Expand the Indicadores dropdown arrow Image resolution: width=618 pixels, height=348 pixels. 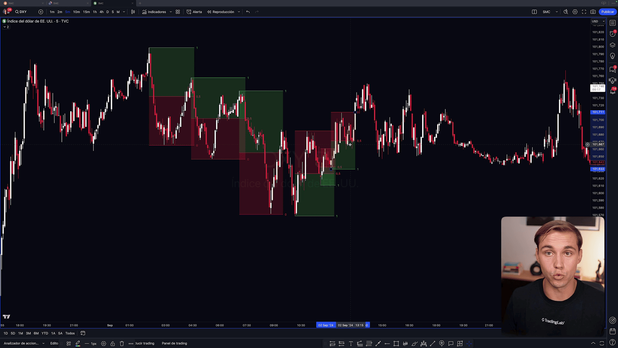pyautogui.click(x=171, y=12)
